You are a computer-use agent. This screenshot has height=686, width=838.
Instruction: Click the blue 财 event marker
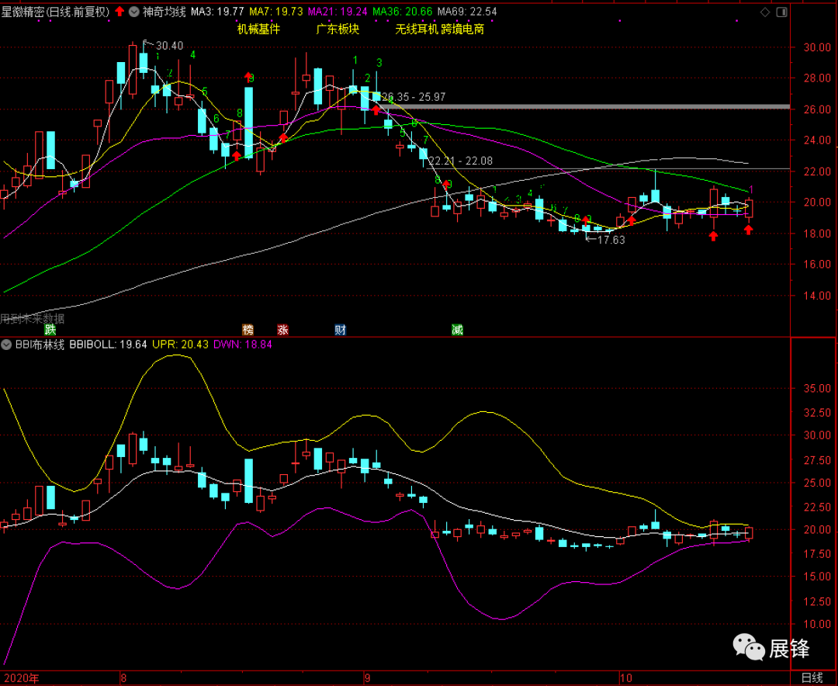341,329
